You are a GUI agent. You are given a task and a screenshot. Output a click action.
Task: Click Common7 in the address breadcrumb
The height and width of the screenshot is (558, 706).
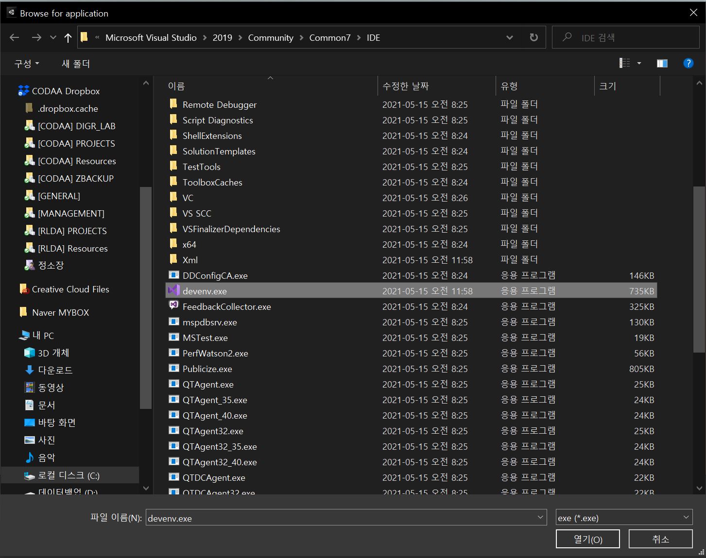[x=330, y=37]
